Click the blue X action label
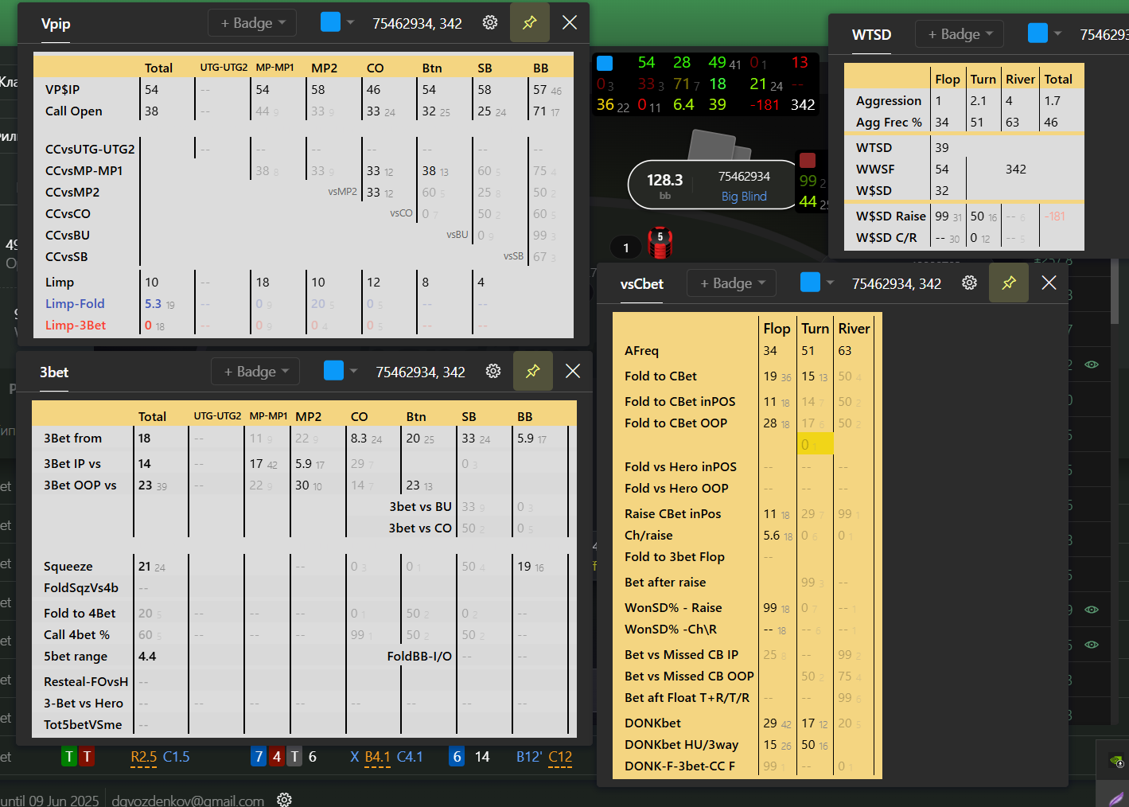The image size is (1129, 807). click(x=355, y=757)
